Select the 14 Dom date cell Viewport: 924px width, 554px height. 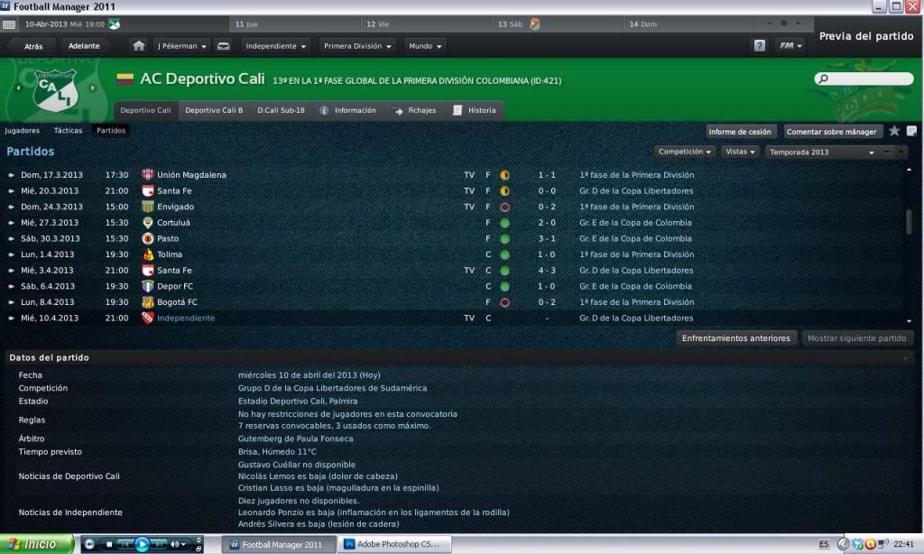click(x=688, y=24)
